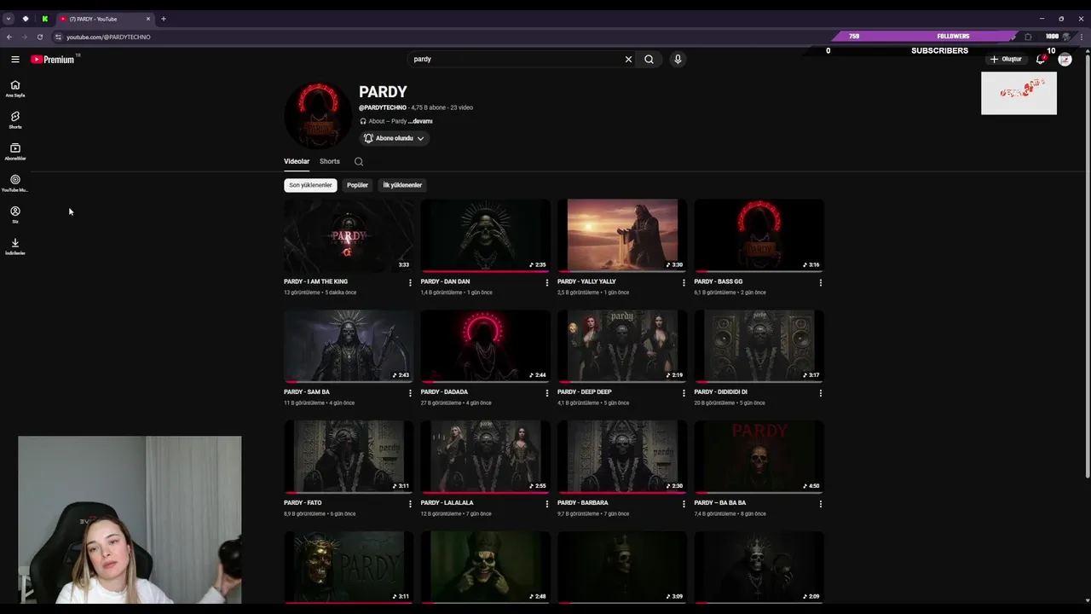Play the PARDY - DIDIDIDI DI thumbnail
Image resolution: width=1091 pixels, height=614 pixels.
[759, 346]
